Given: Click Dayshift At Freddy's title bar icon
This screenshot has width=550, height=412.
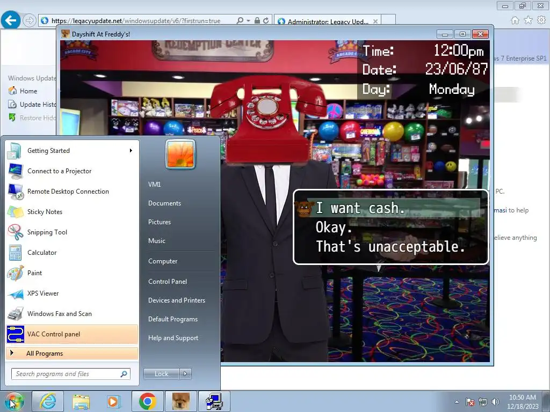Looking at the screenshot, I should pyautogui.click(x=65, y=34).
